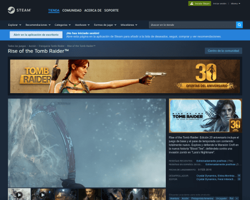250x200 pixels.
Task: Click the release date '9 FEB 2016'
Action: 205,169
